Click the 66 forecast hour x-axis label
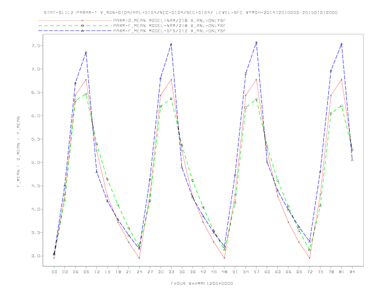Screen dimensions: 384x296 (288, 272)
